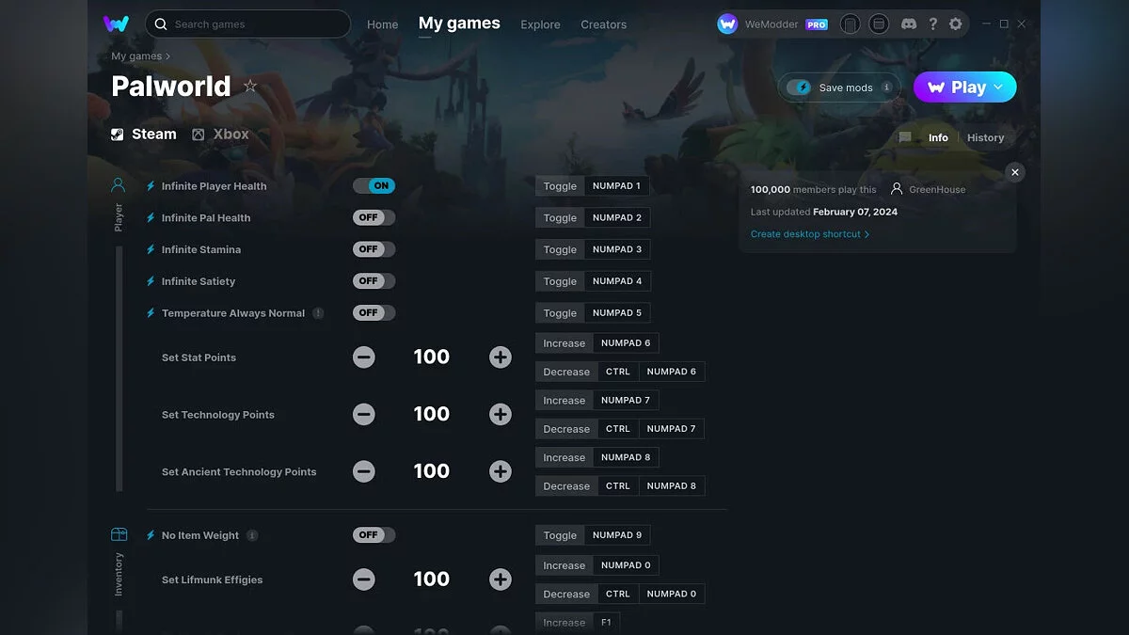The image size is (1129, 635).
Task: Click the Create desktop shortcut link
Action: tap(809, 234)
